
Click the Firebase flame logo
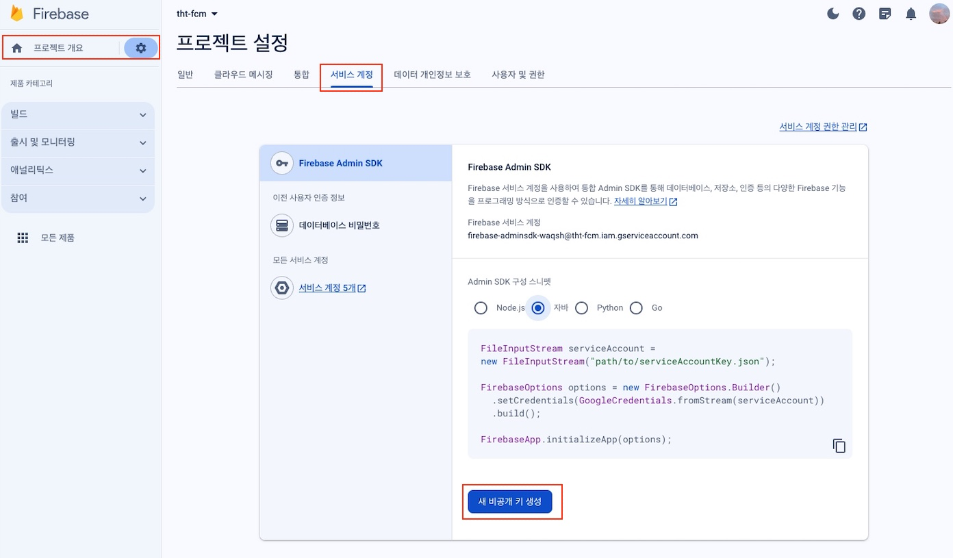coord(16,14)
